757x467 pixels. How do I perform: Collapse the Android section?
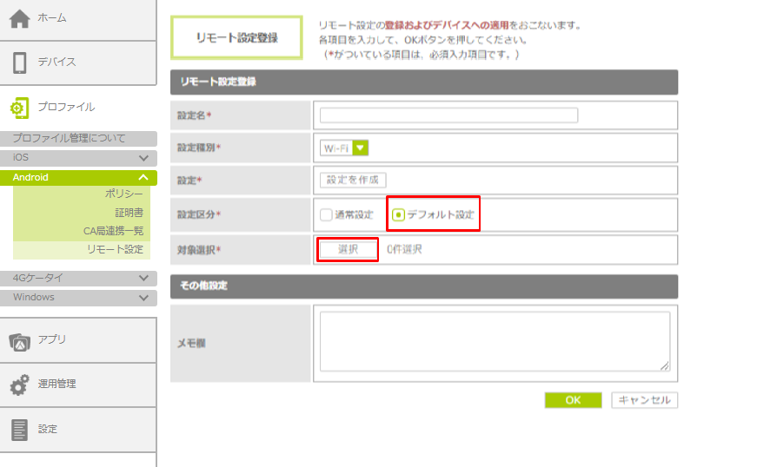(x=144, y=177)
